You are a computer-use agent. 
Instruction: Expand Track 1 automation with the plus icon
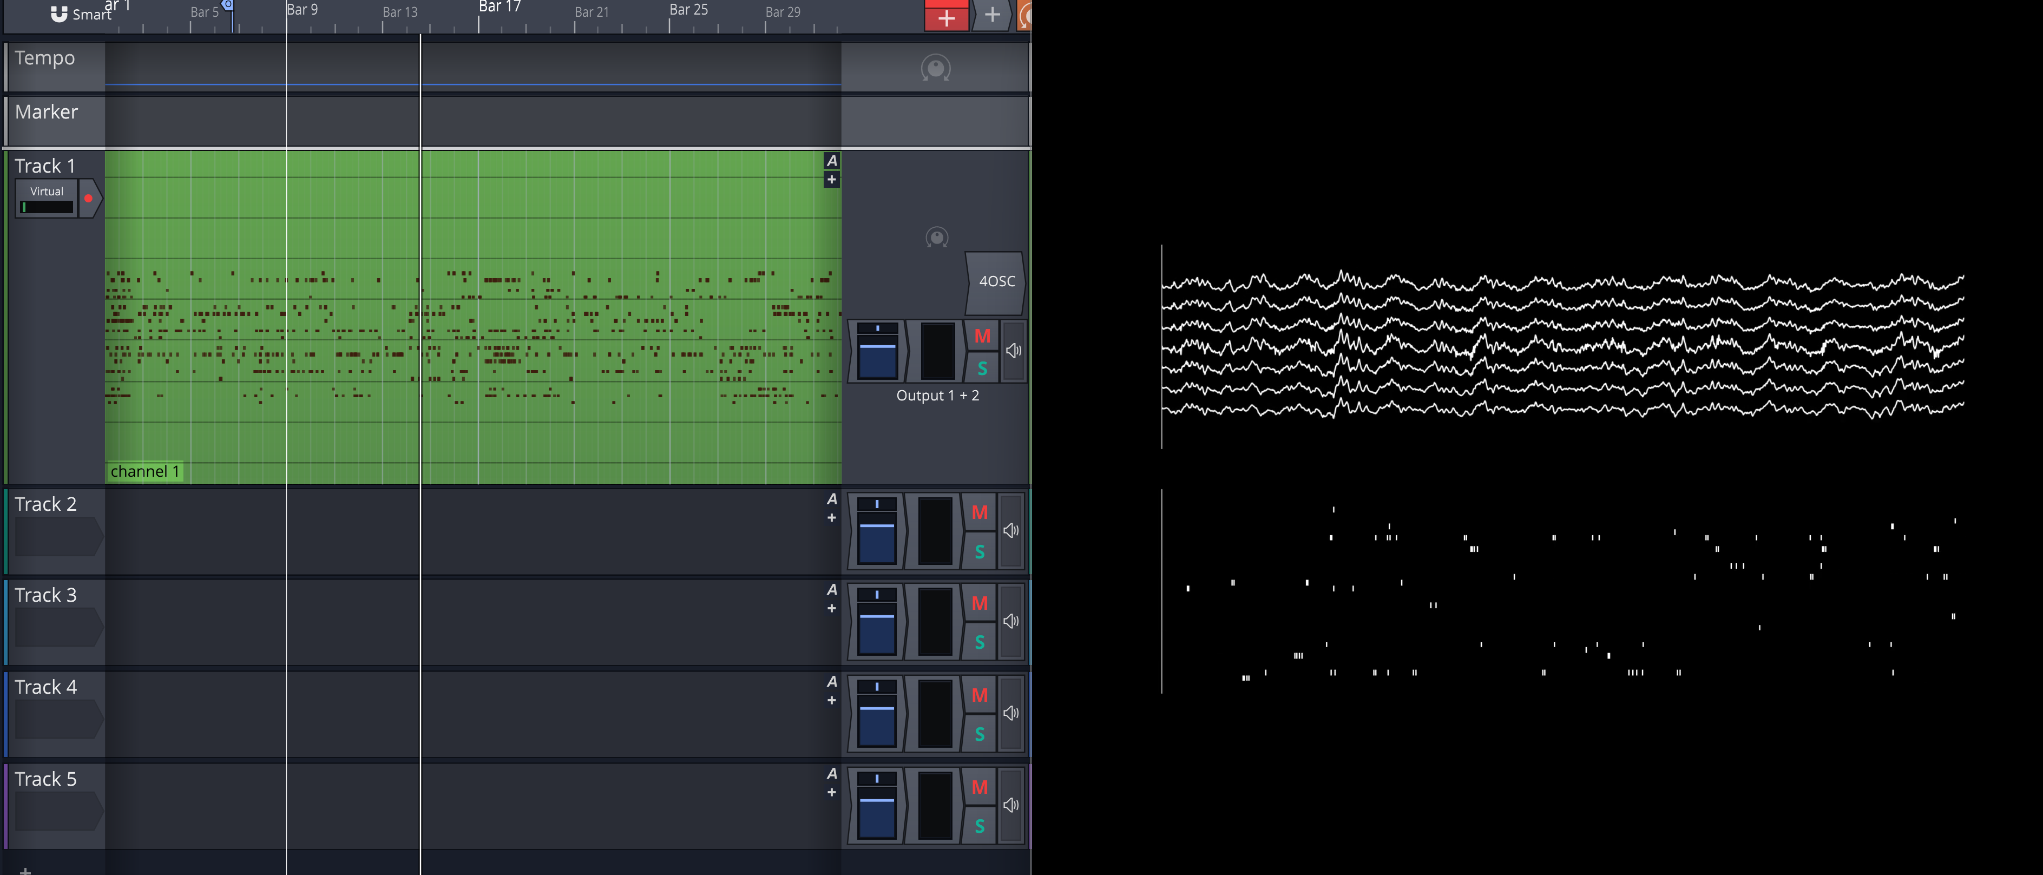pyautogui.click(x=831, y=180)
